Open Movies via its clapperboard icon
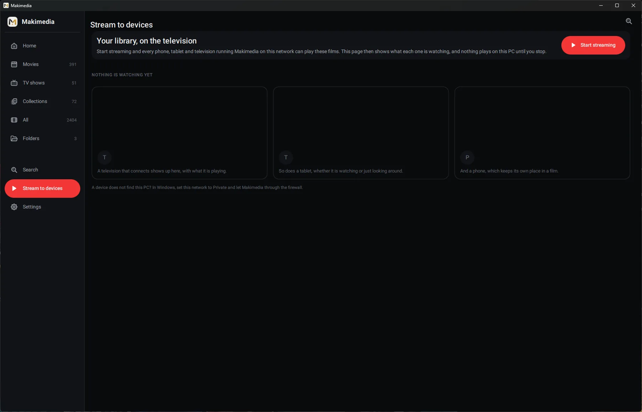642x412 pixels. 14,65
